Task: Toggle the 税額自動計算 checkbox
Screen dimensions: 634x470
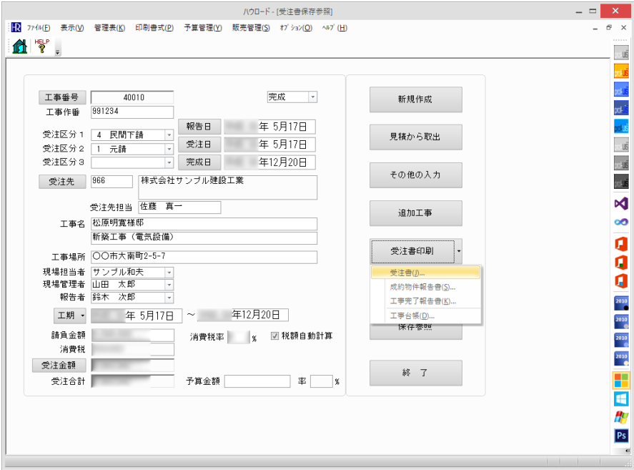Action: (x=275, y=336)
